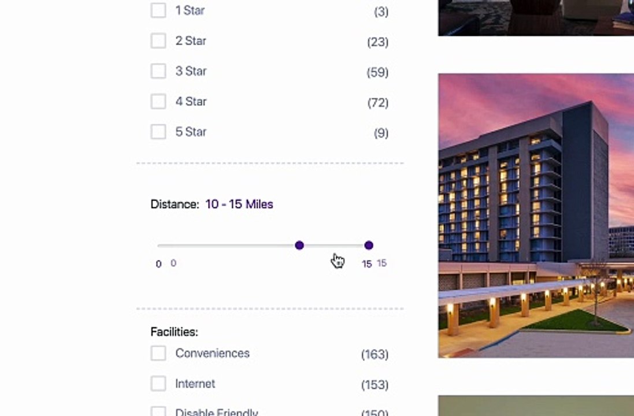
Task: Click the (163) count beside Conveniences
Action: pyautogui.click(x=375, y=354)
